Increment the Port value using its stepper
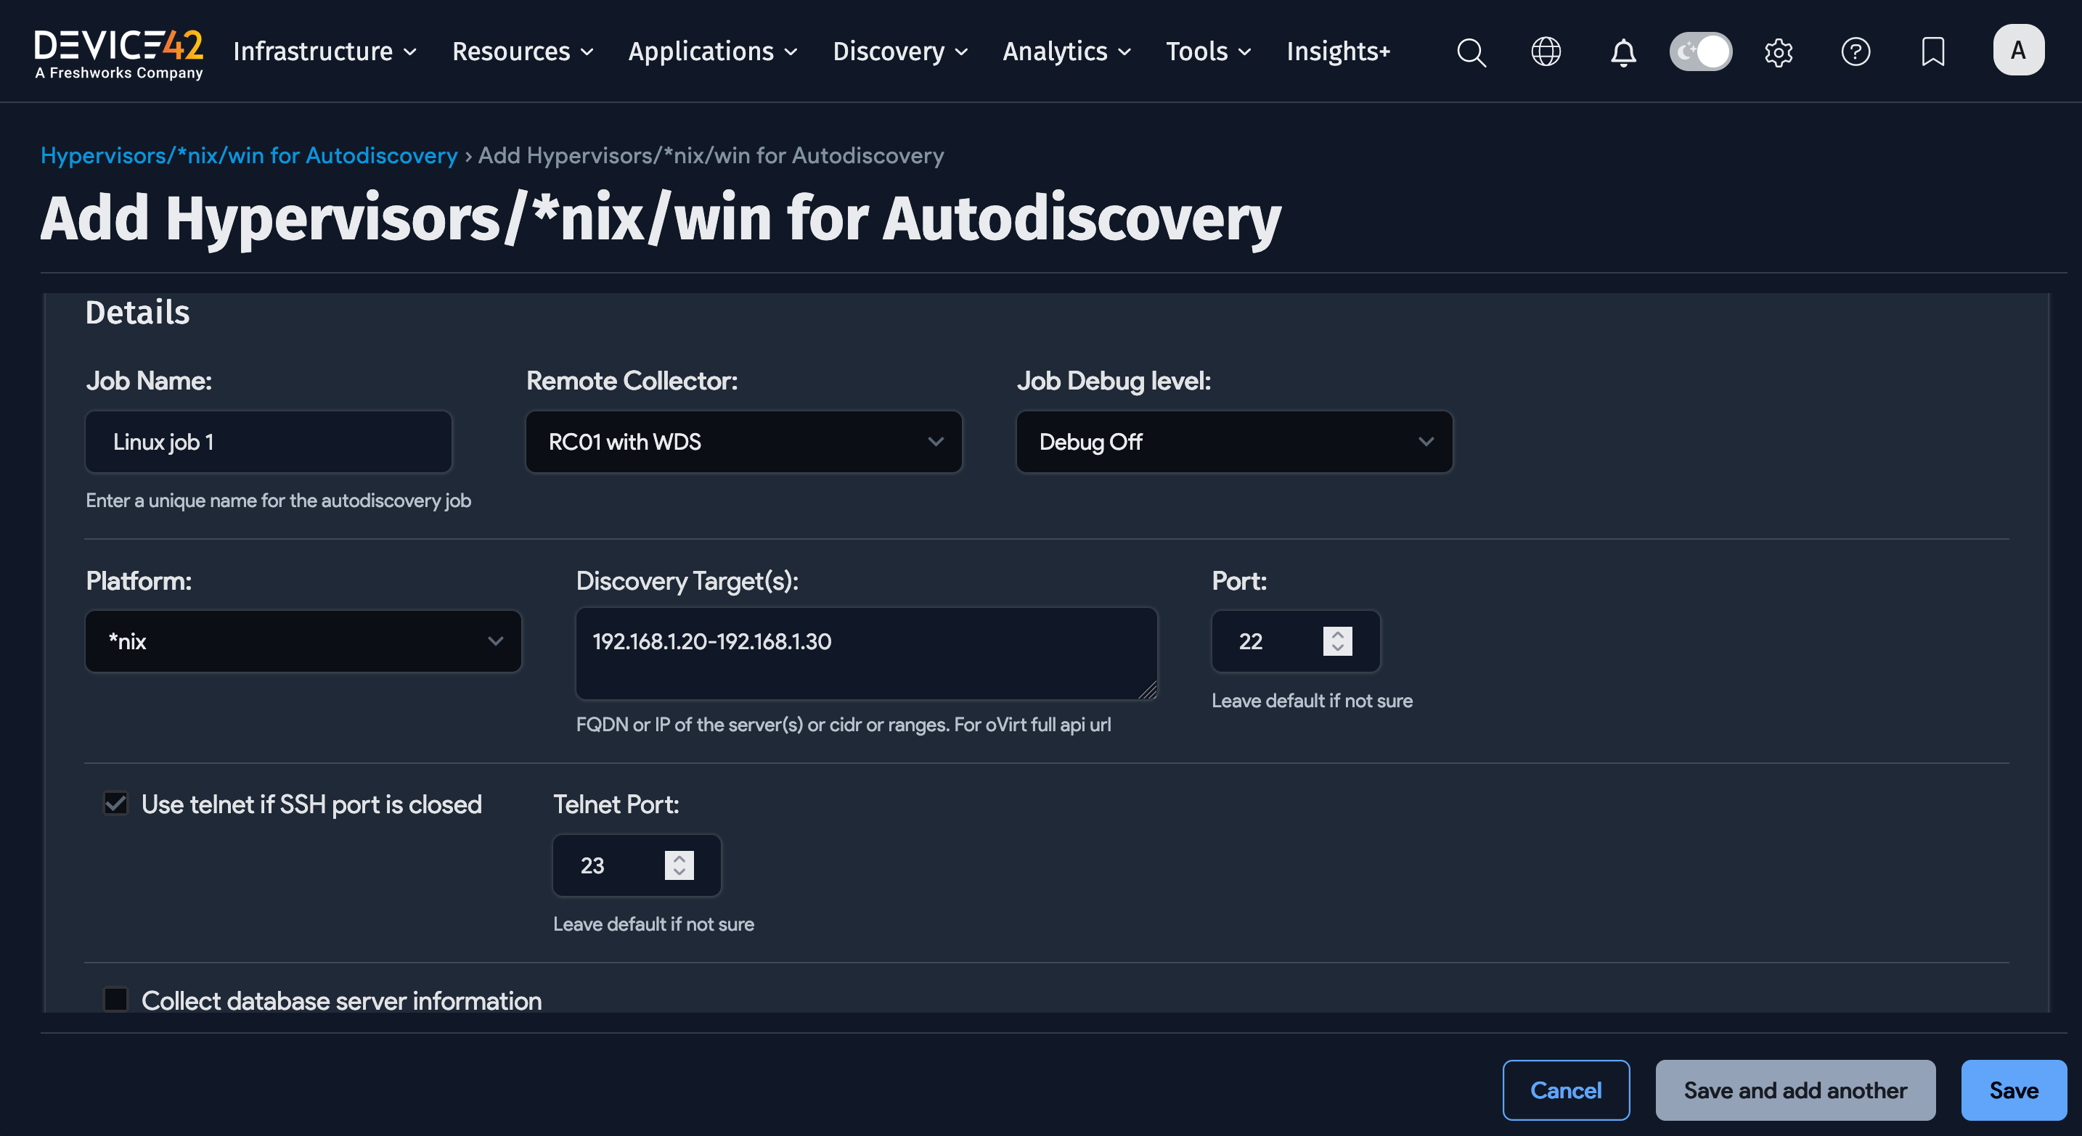 pos(1338,635)
